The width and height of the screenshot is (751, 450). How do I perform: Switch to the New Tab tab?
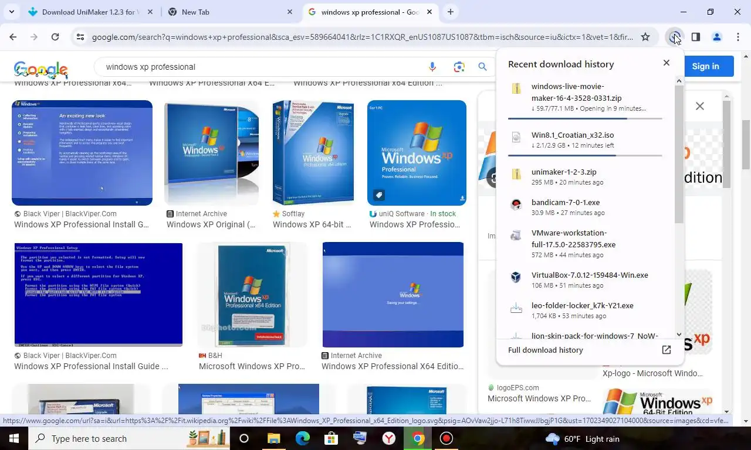tap(229, 12)
